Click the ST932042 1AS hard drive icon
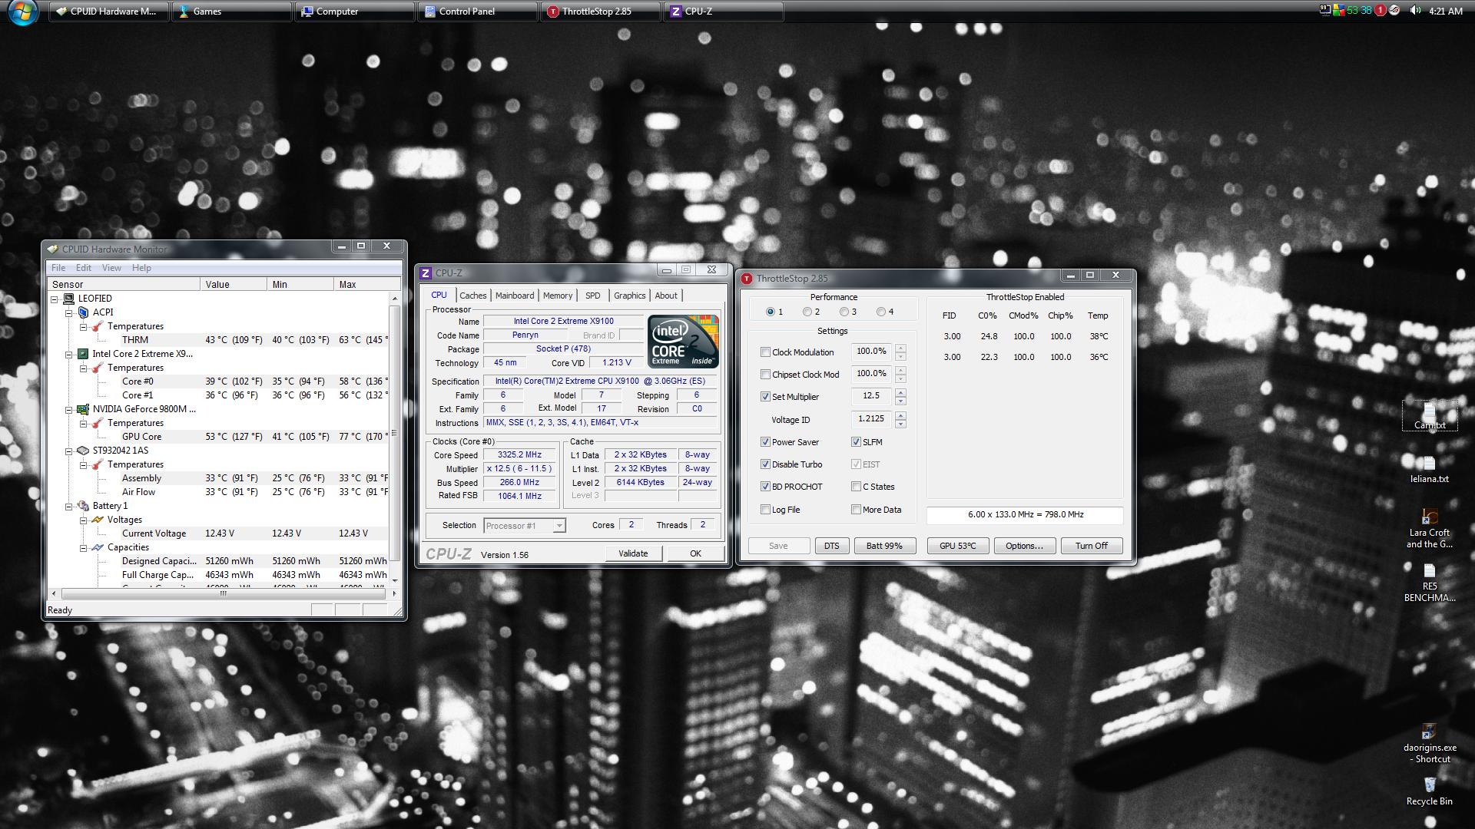The width and height of the screenshot is (1475, 829). point(83,451)
